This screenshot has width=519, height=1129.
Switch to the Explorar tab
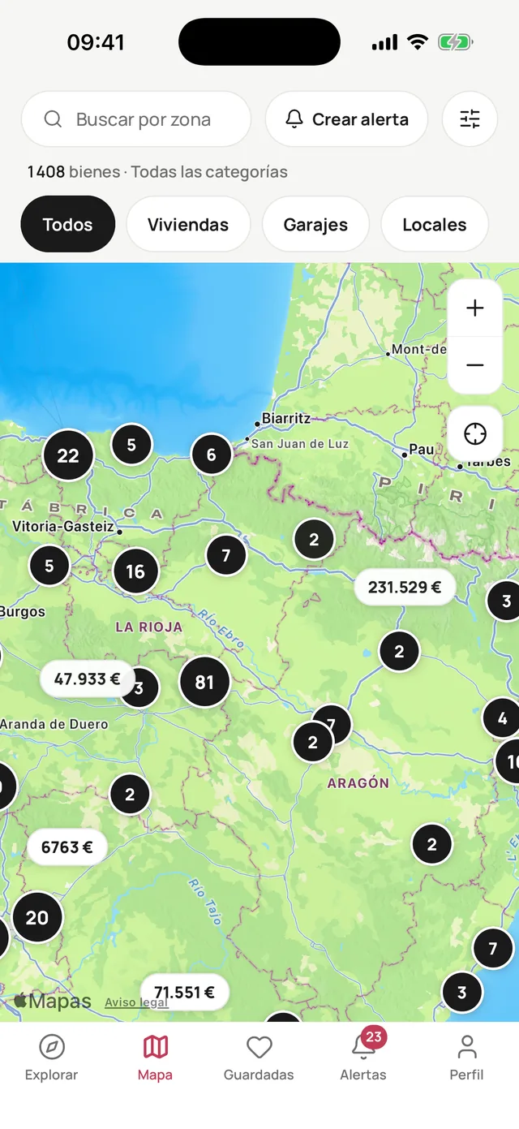[x=52, y=1058]
